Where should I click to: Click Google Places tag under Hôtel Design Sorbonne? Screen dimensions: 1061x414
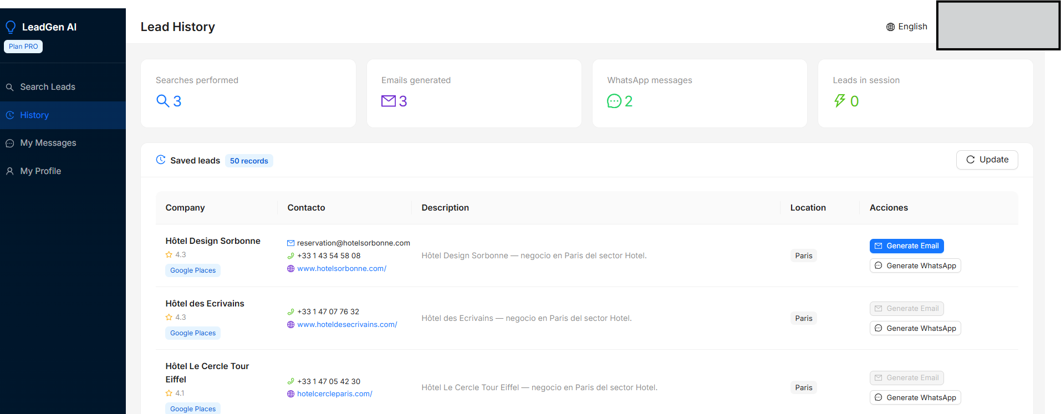pyautogui.click(x=193, y=270)
